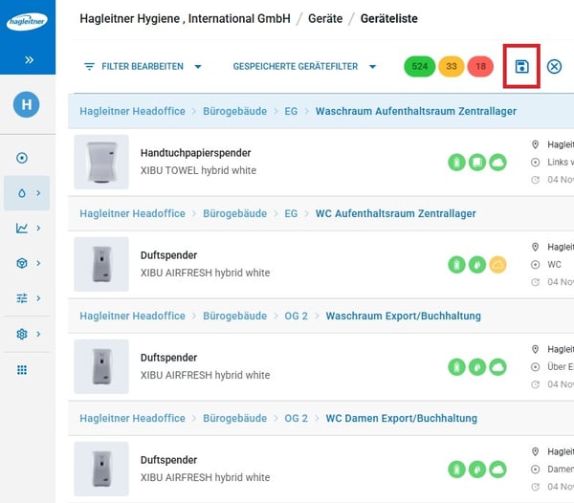Click the save filter floppy disk icon
Viewport: 574px width, 503px height.
point(521,66)
